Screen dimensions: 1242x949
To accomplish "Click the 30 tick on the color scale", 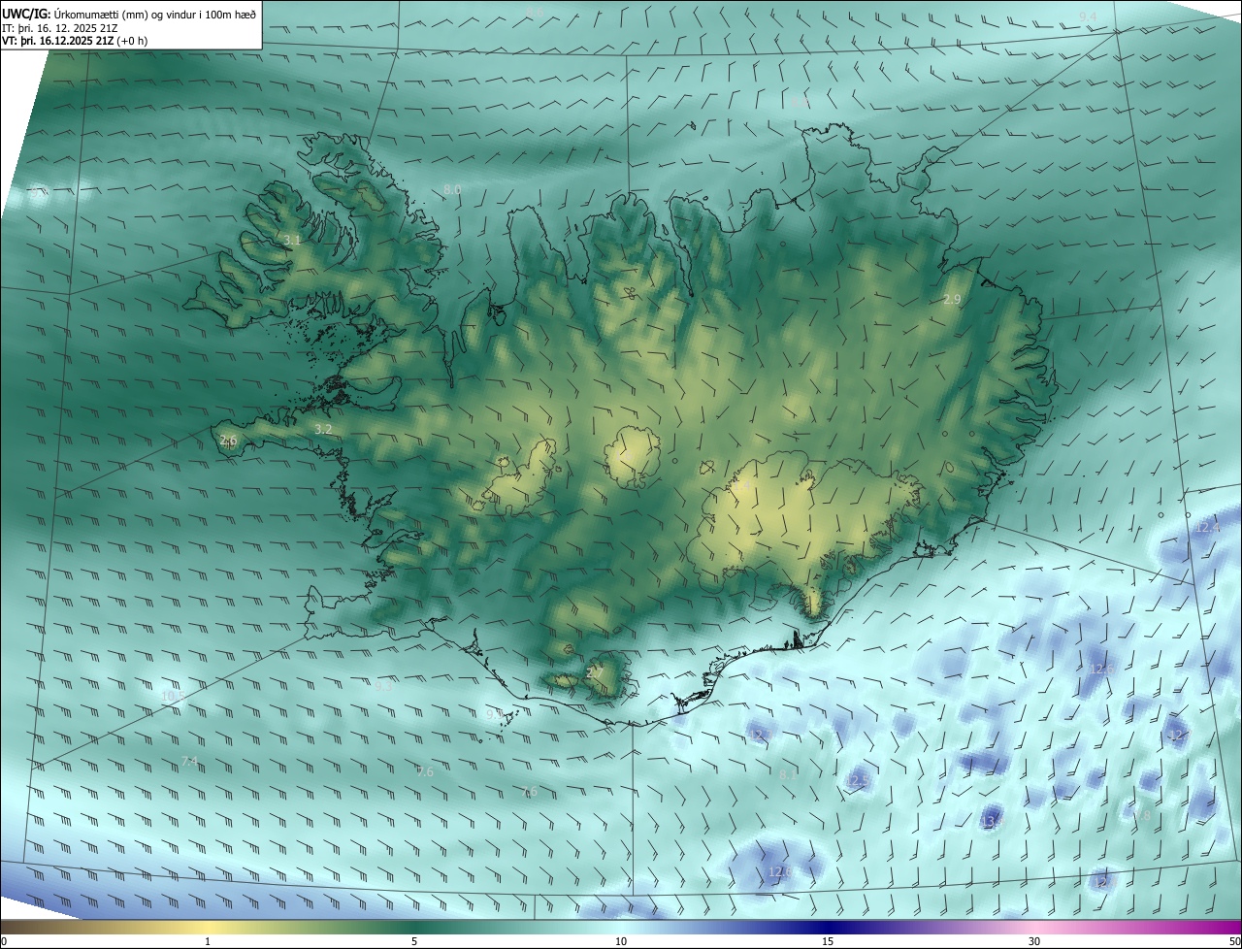I will click(x=1034, y=941).
